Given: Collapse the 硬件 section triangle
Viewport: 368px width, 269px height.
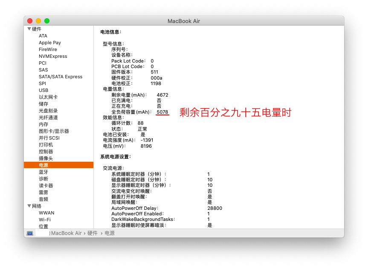Looking at the screenshot, I should 29,29.
